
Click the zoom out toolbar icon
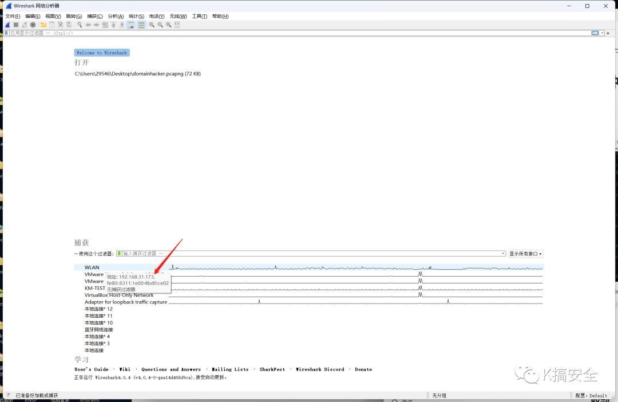pos(160,25)
